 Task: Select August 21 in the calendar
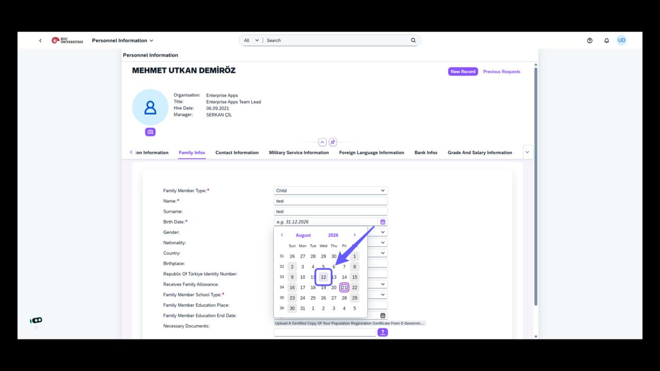[344, 288]
